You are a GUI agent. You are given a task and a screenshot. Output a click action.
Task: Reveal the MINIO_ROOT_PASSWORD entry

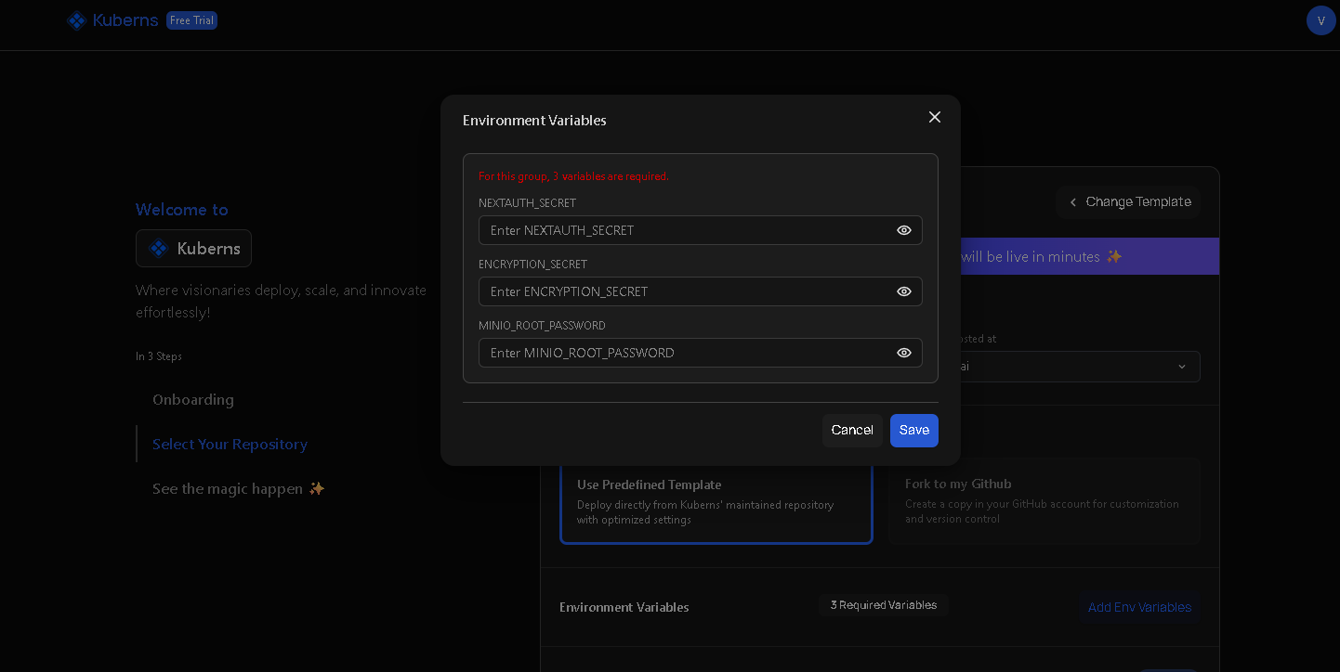pyautogui.click(x=904, y=353)
